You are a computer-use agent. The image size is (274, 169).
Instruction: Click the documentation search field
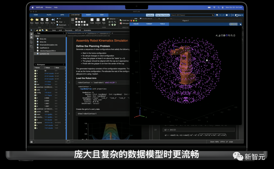point(192,15)
